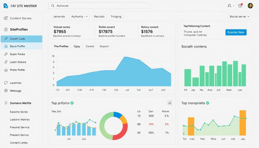Image resolution: width=259 pixels, height=148 pixels.
Task: Select the Crouth Cade sidebar icon
Action: point(6,39)
